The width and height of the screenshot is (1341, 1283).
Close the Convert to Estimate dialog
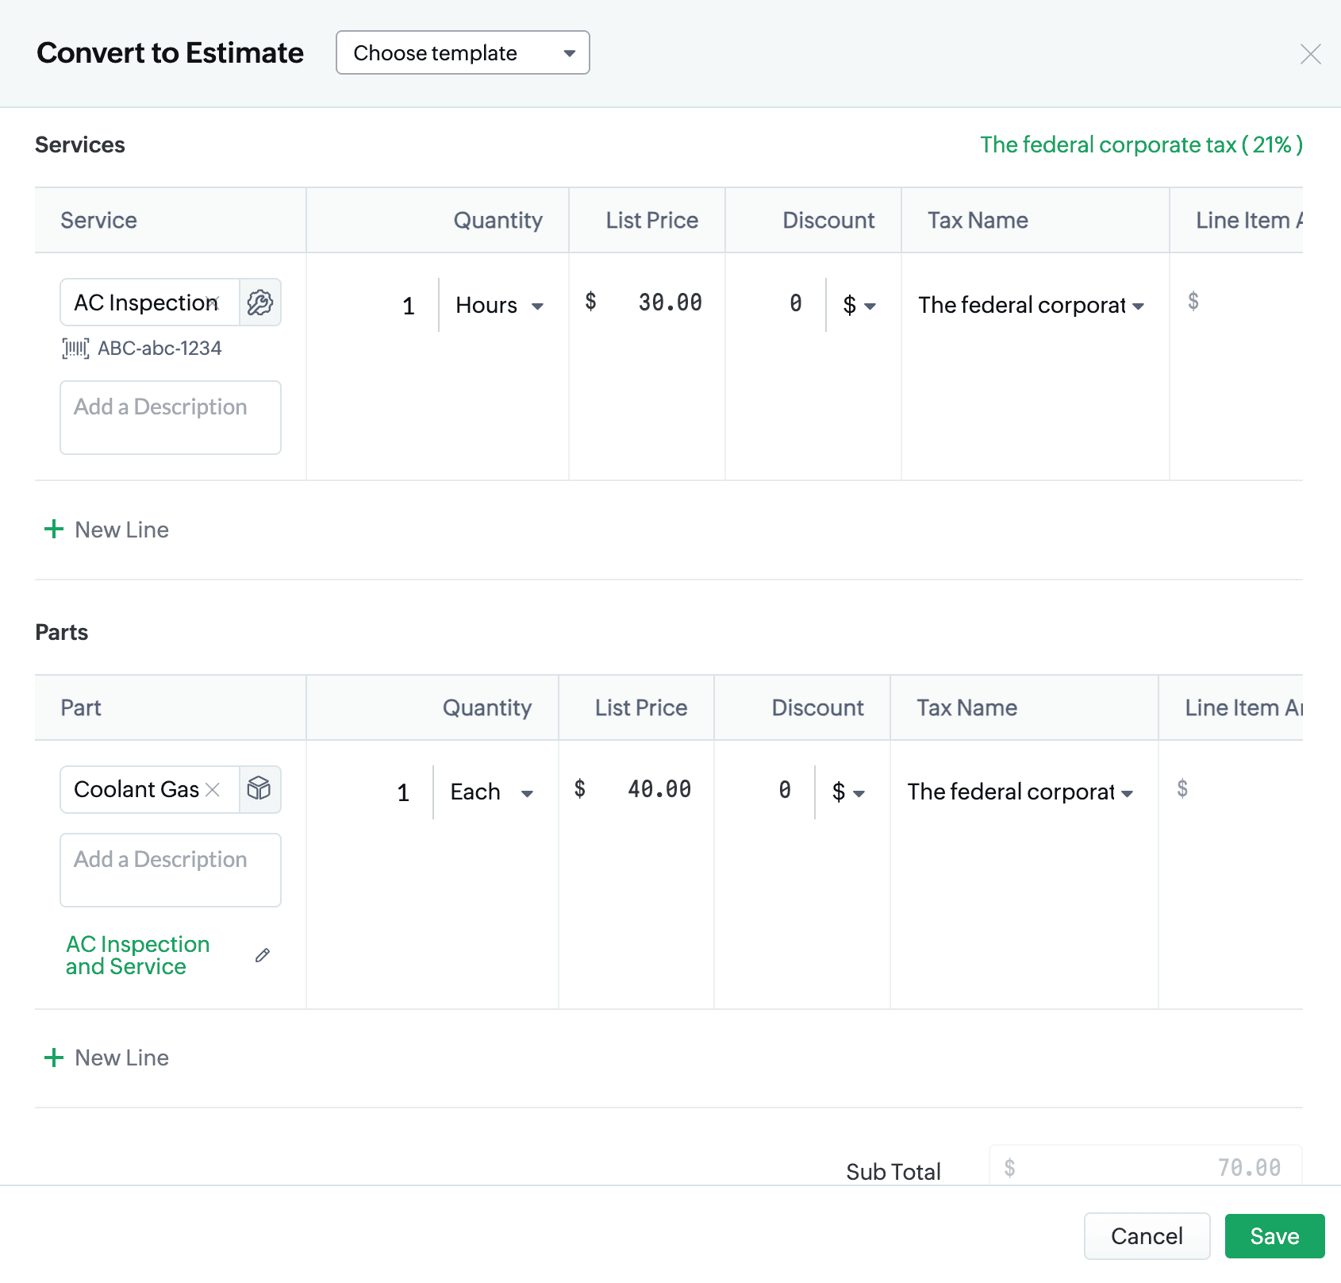point(1310,54)
